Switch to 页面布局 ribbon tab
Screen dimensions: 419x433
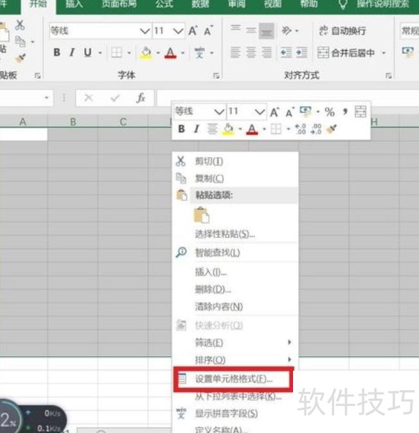[119, 4]
